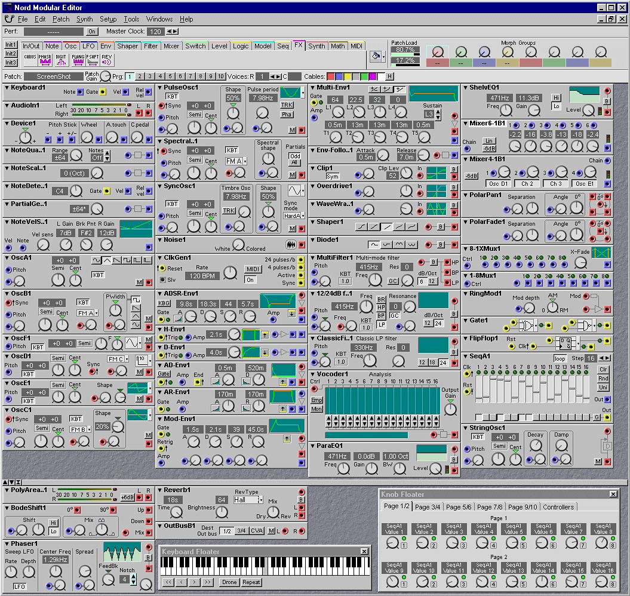
Task: Open the Patch menu
Action: (x=61, y=19)
